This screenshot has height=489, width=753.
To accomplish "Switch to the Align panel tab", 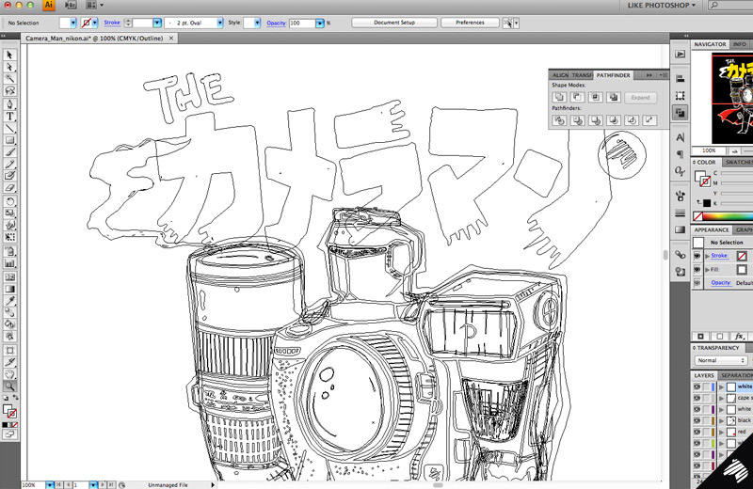I will click(x=560, y=73).
